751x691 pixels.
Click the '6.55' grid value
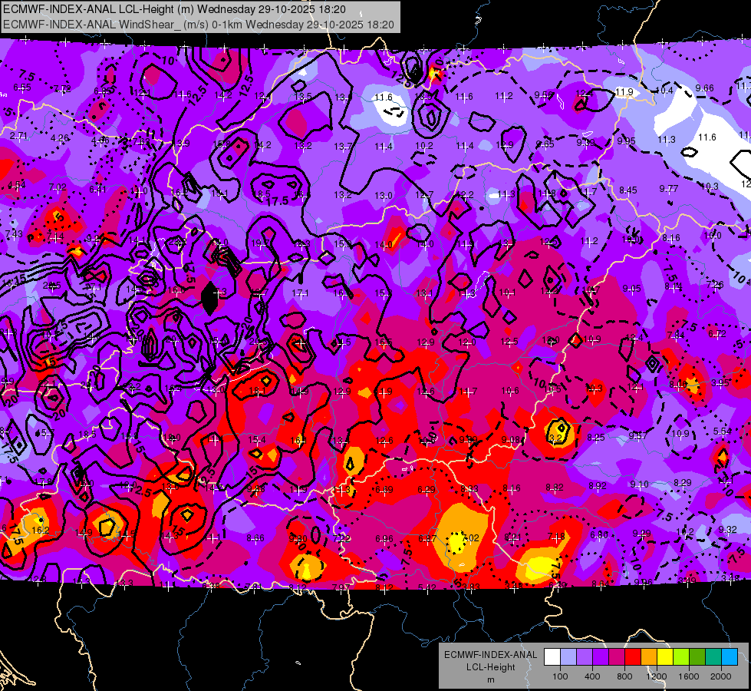pyautogui.click(x=22, y=88)
